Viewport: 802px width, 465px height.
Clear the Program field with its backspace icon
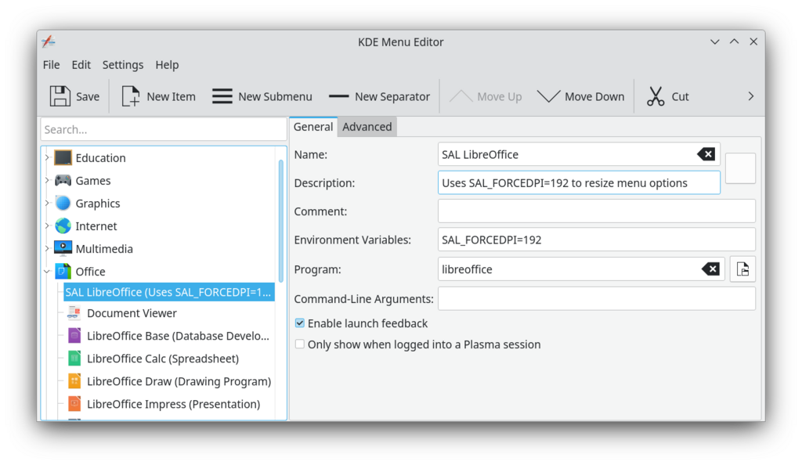710,269
